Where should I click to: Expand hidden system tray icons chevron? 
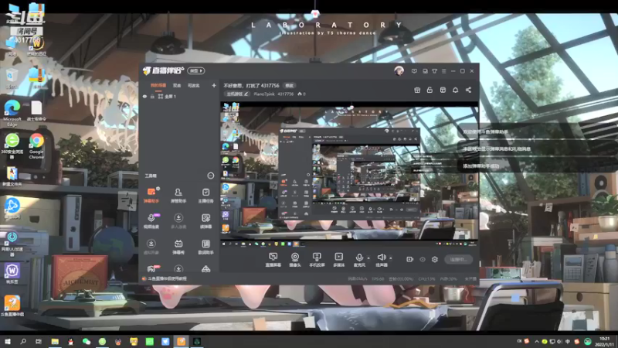536,341
